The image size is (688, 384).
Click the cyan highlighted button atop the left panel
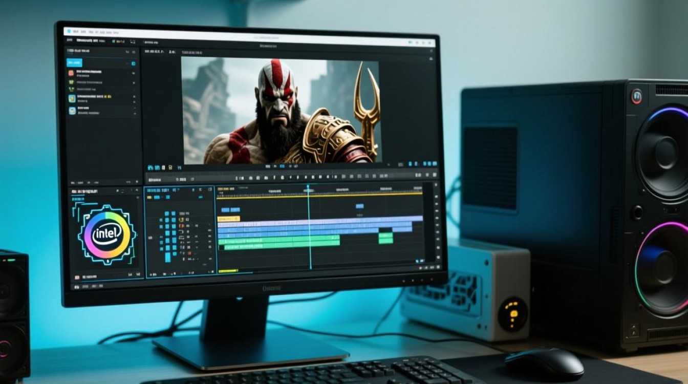click(75, 63)
